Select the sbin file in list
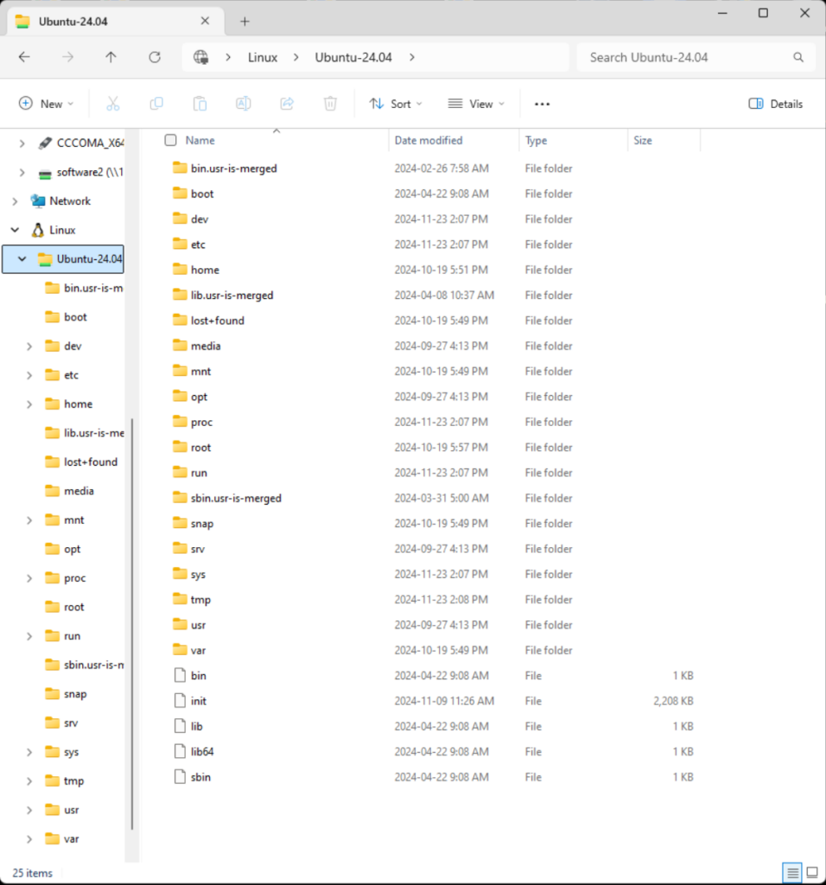The height and width of the screenshot is (885, 826). 434,777
